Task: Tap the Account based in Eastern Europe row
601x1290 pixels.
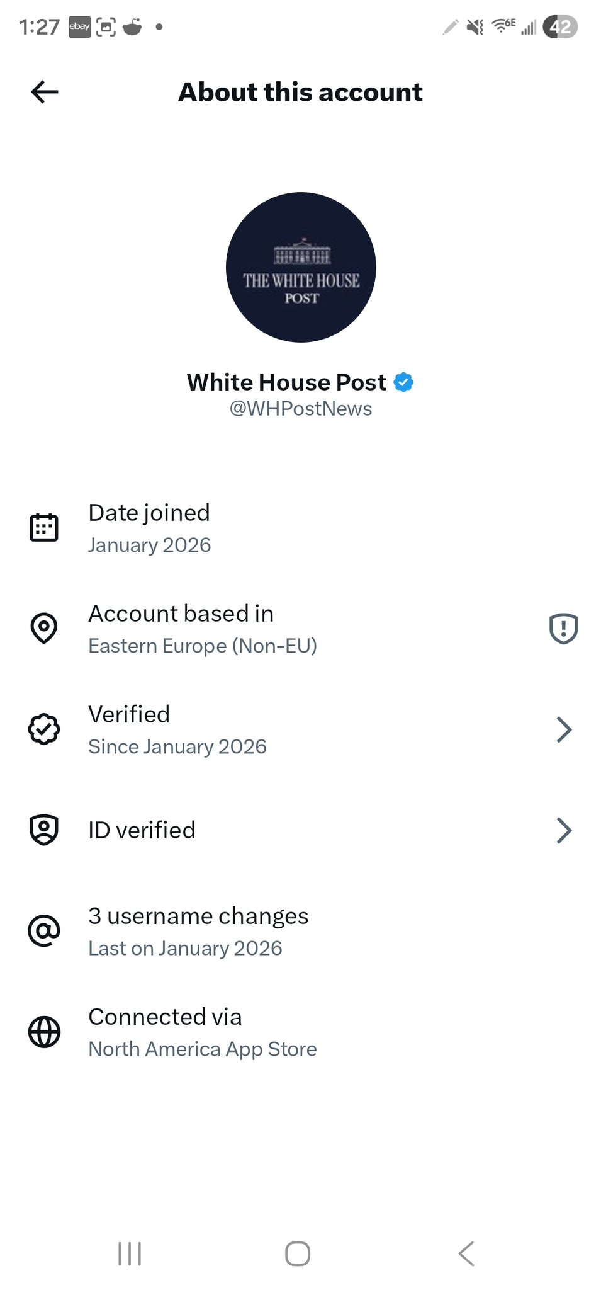Action: (x=301, y=629)
